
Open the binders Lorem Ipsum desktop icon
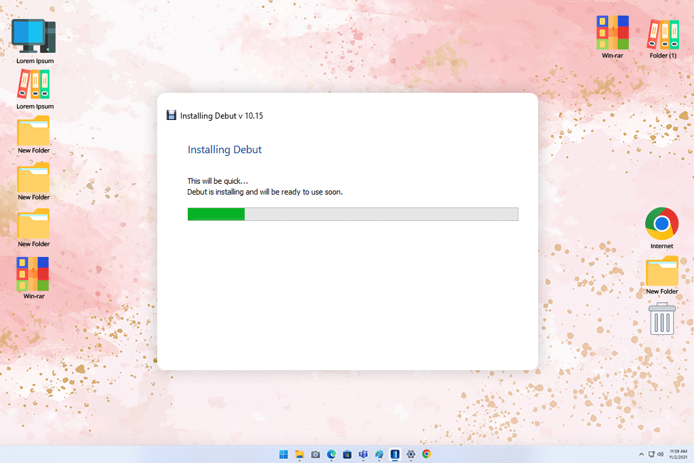34,84
